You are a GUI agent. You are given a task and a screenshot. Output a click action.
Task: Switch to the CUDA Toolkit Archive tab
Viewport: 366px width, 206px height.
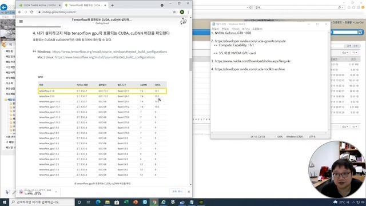tap(39, 5)
